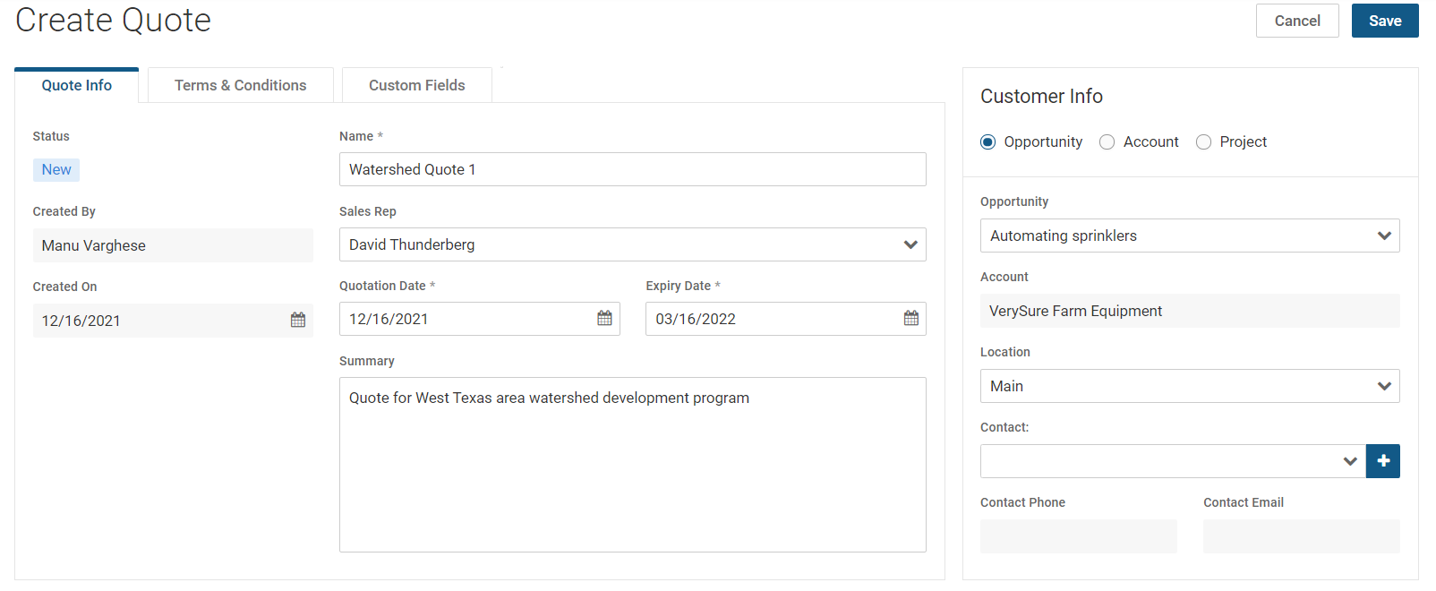Click the New status badge
The height and width of the screenshot is (591, 1436).
[56, 170]
